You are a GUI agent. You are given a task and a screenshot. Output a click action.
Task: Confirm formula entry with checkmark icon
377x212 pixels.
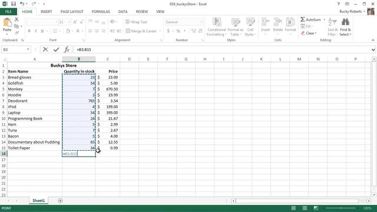57,49
